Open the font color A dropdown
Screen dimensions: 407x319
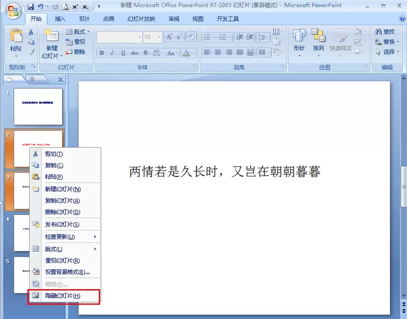[x=194, y=53]
